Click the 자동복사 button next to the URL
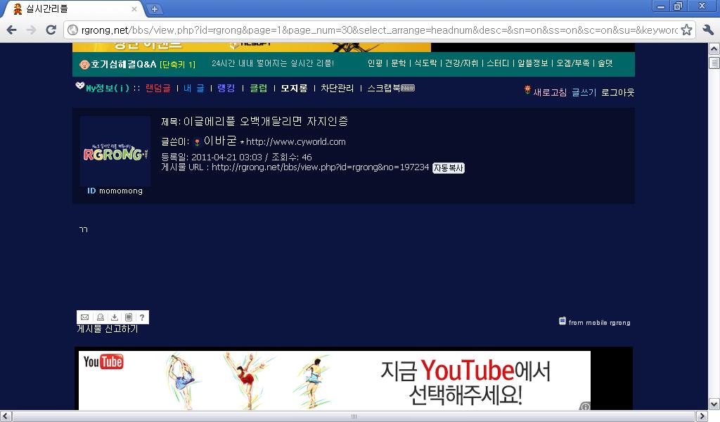720x422 pixels. [x=449, y=168]
